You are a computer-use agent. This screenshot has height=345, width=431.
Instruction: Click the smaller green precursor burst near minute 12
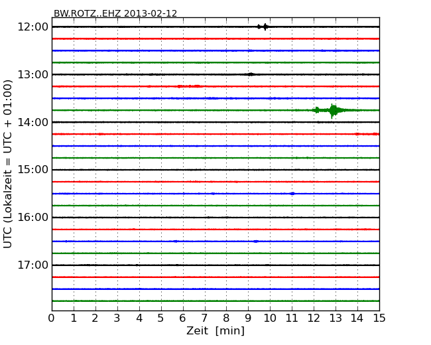317,110
